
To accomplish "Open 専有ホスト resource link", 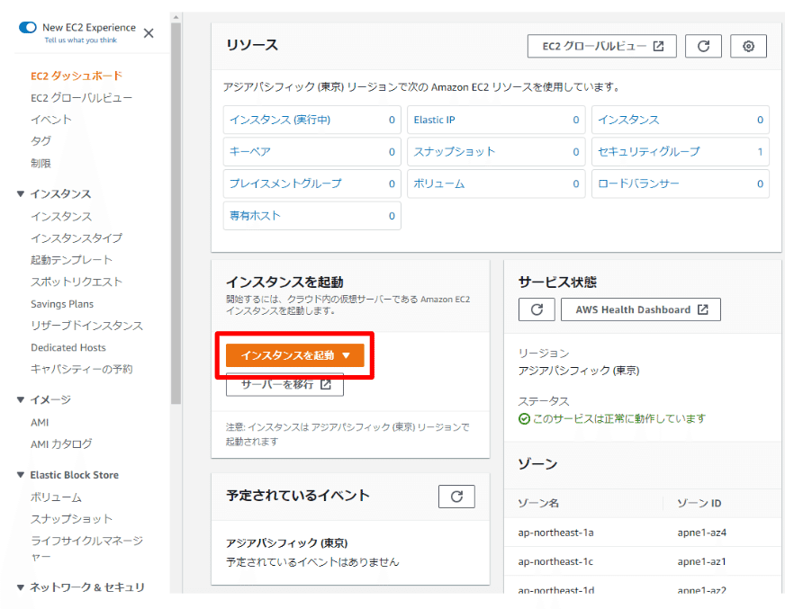I will [x=255, y=216].
